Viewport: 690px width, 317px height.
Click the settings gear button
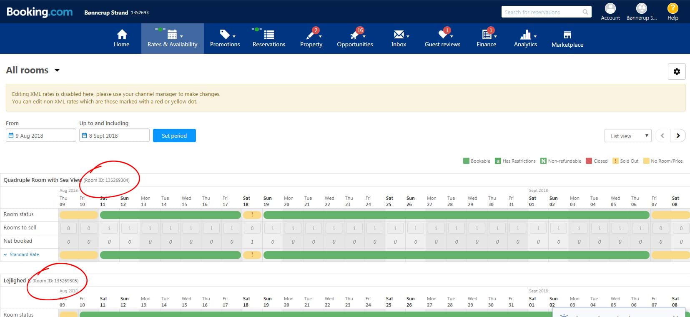[677, 71]
